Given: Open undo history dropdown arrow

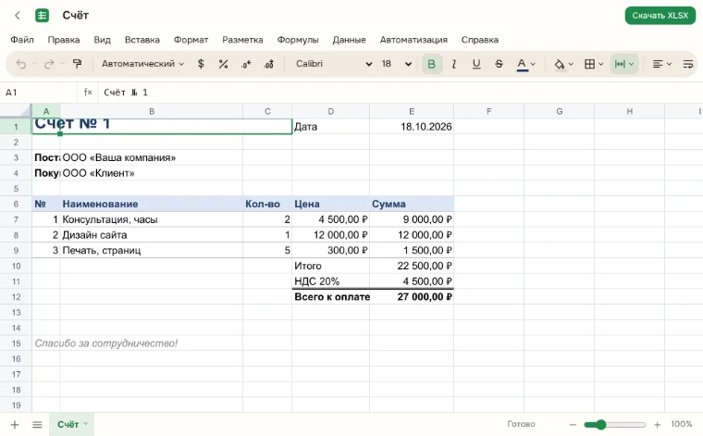Looking at the screenshot, I should 34,64.
